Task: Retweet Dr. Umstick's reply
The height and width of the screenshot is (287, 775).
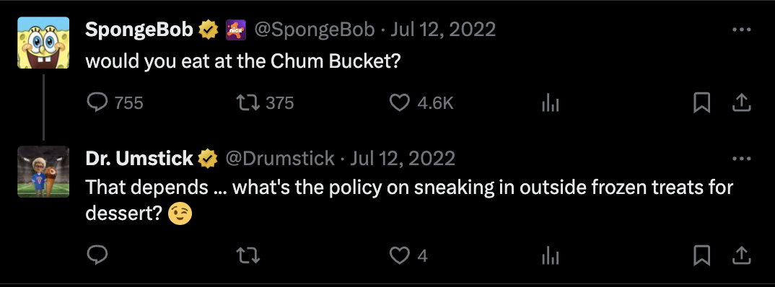Action: [247, 256]
